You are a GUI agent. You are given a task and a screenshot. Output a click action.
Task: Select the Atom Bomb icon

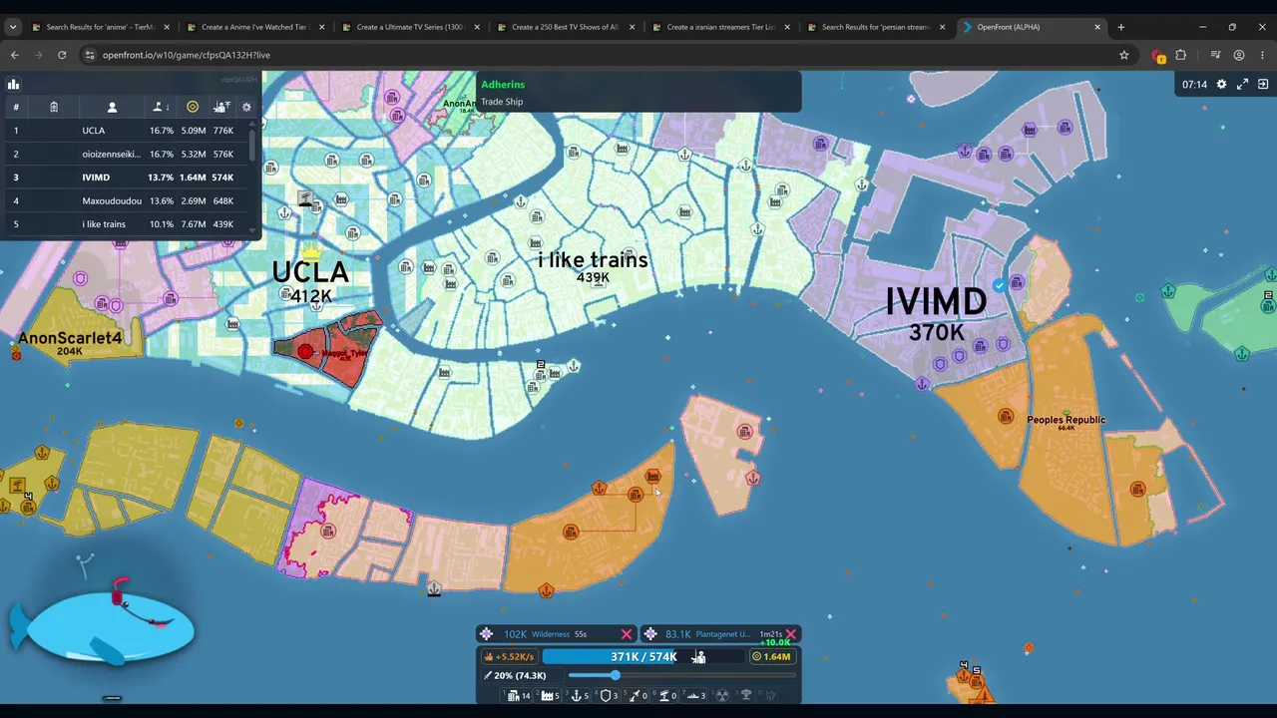pyautogui.click(x=722, y=695)
